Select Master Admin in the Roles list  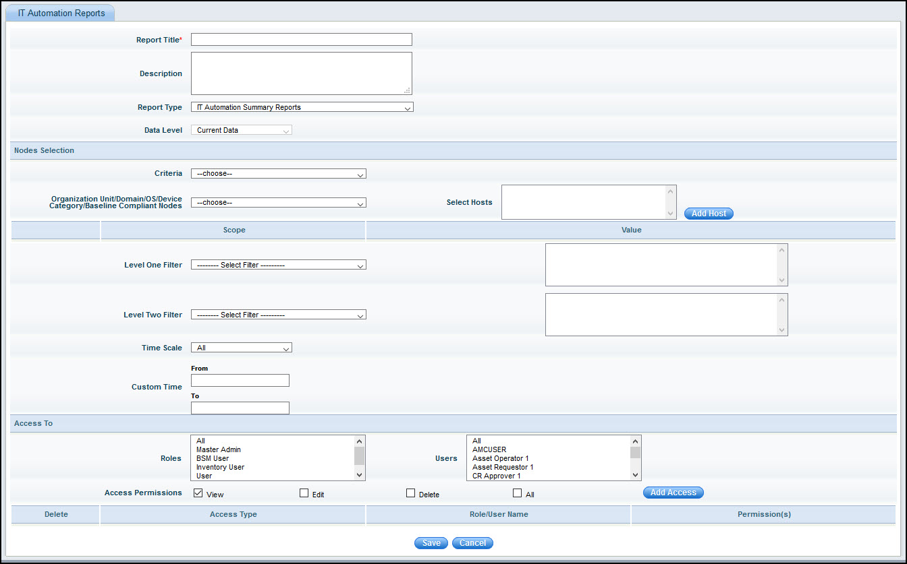218,449
